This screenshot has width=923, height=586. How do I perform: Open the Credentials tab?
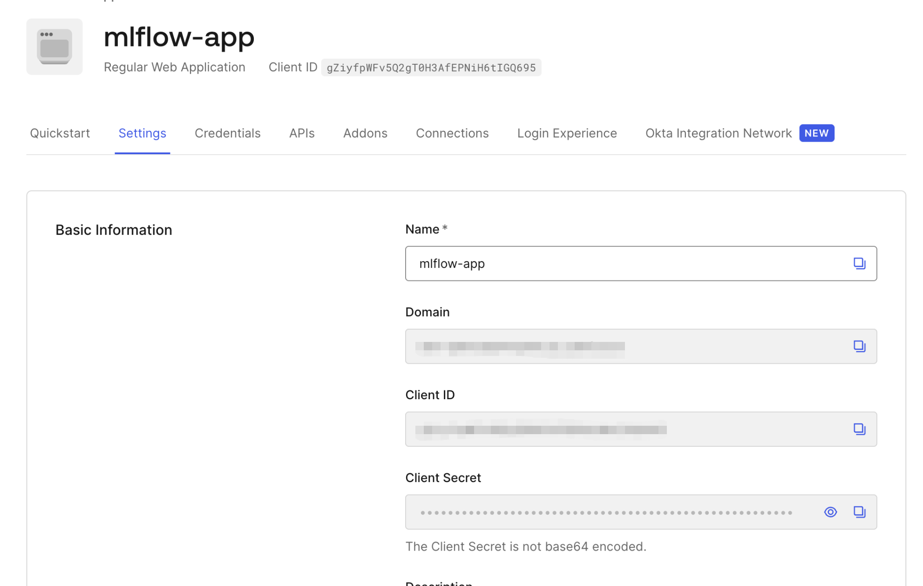pos(227,133)
